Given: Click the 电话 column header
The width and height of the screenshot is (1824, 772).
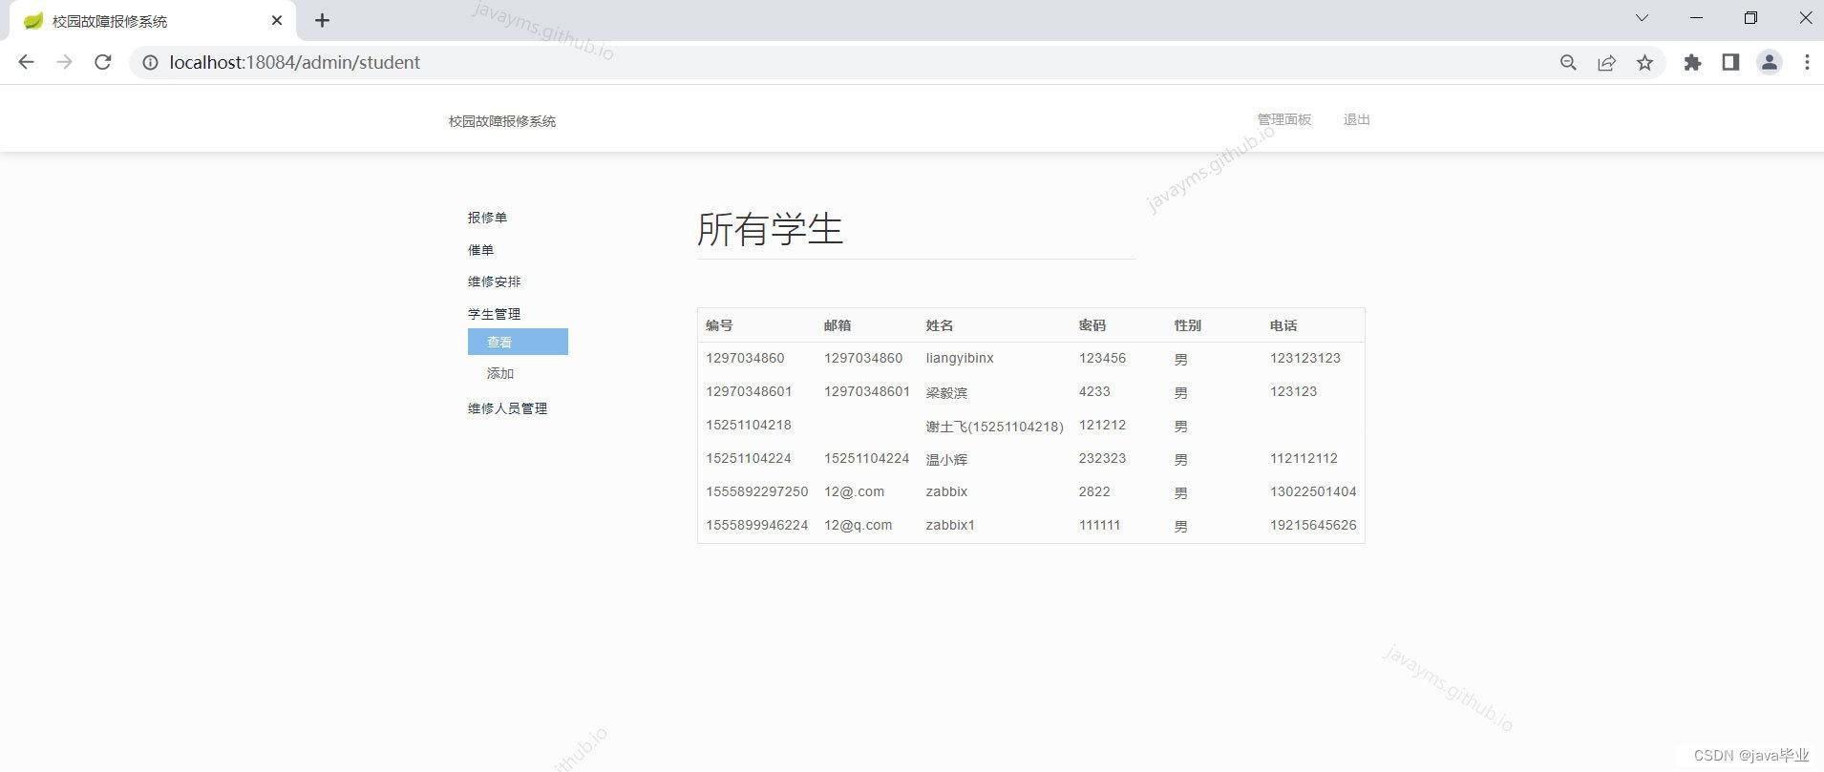Looking at the screenshot, I should coord(1283,325).
